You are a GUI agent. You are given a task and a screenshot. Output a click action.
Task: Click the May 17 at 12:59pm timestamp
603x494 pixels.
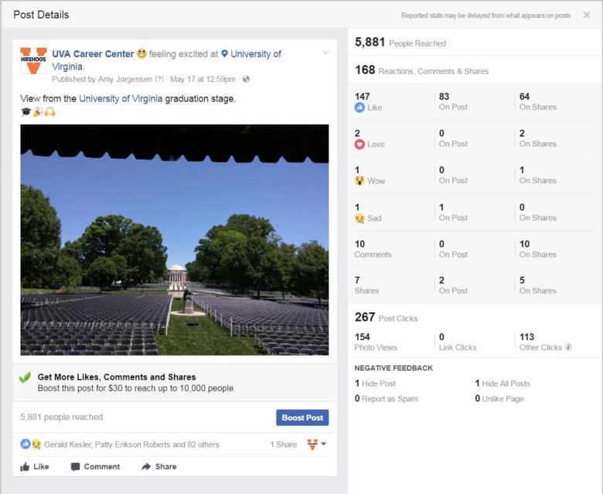tap(203, 79)
